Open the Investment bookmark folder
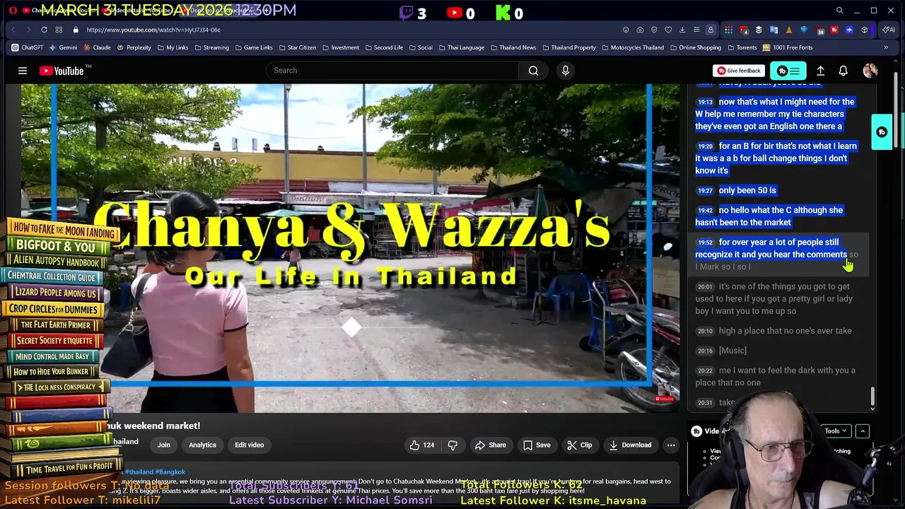 [x=340, y=47]
